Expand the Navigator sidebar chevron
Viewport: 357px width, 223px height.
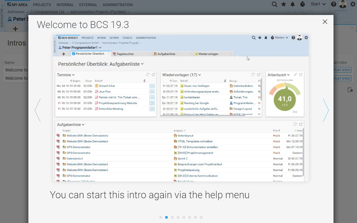(x=2, y=6)
